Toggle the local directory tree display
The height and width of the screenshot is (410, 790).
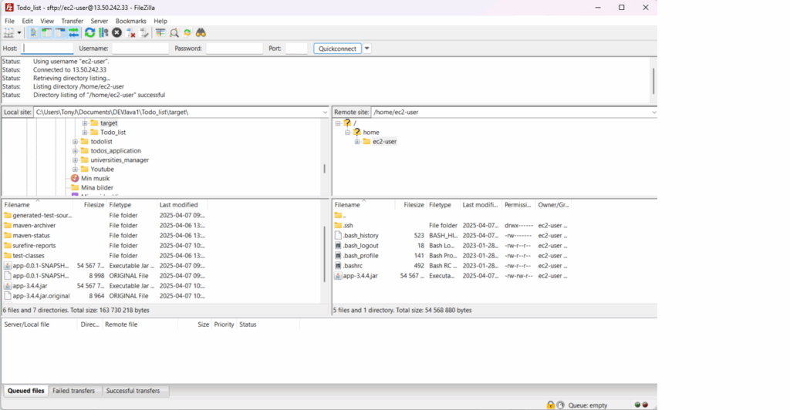pos(47,32)
